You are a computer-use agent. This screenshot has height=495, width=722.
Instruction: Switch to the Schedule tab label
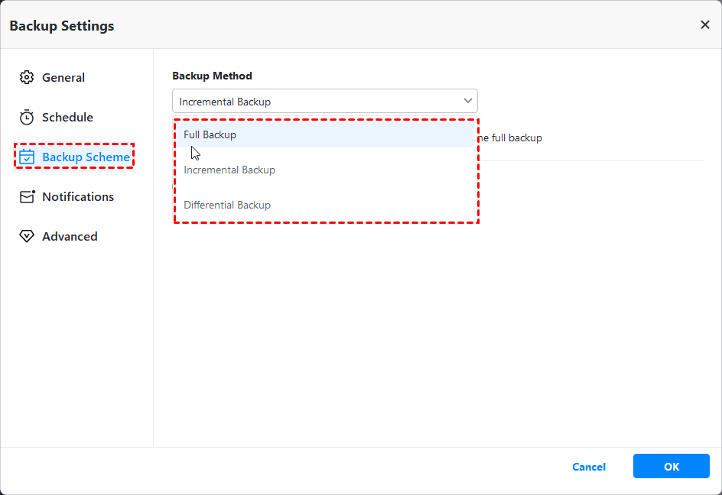pyautogui.click(x=67, y=117)
